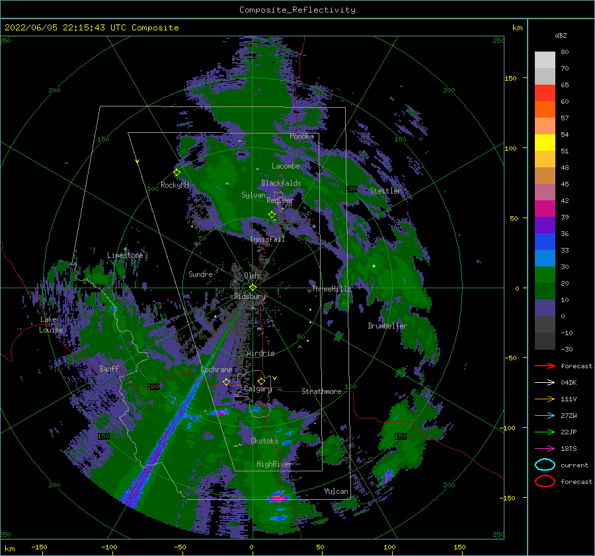The width and height of the screenshot is (595, 556).
Task: Select the Vulcan label
Action: (x=337, y=491)
